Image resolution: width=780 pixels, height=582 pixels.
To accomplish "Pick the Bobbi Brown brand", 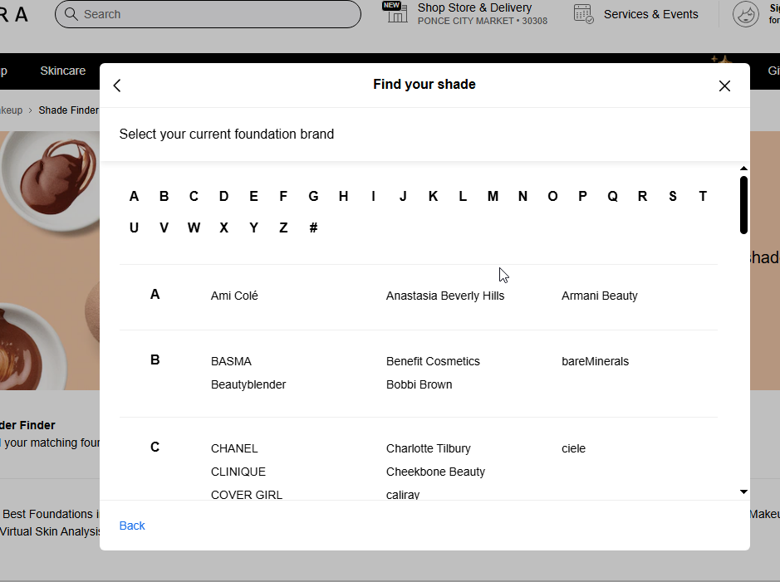I will coord(419,384).
